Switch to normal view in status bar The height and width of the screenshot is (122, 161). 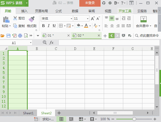(61, 119)
